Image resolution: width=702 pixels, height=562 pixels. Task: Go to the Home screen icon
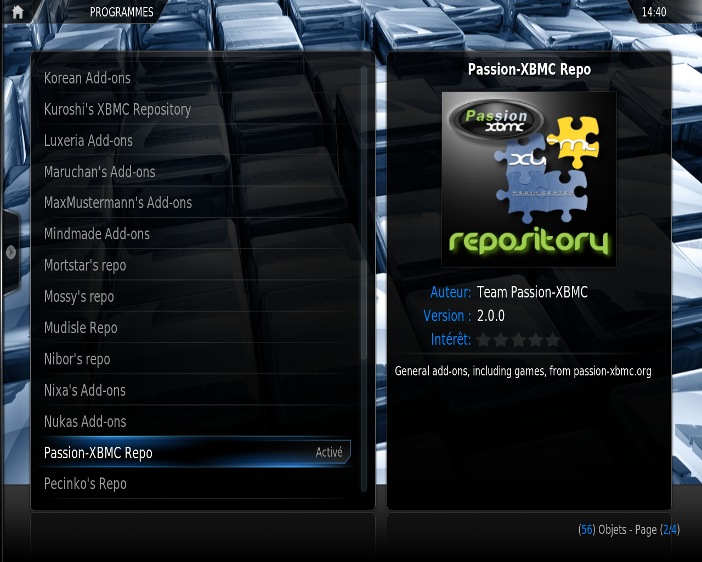click(x=18, y=12)
